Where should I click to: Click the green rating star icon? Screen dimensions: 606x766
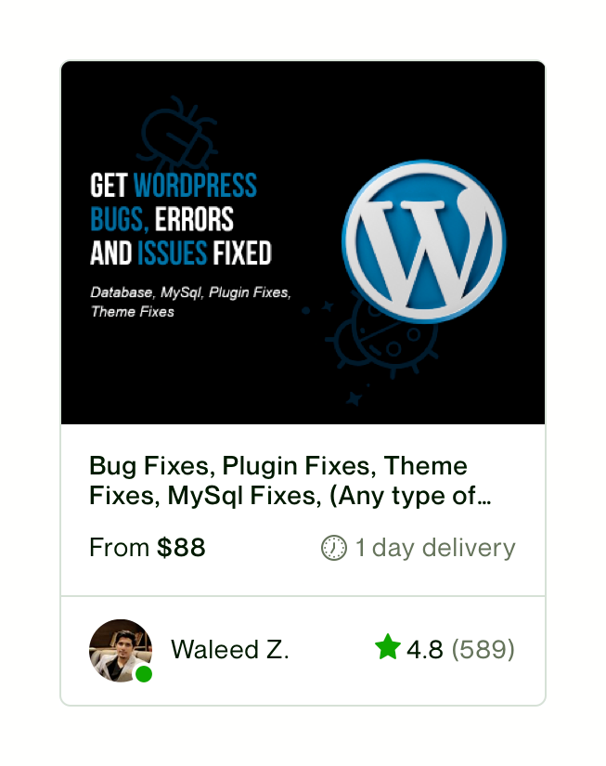388,647
